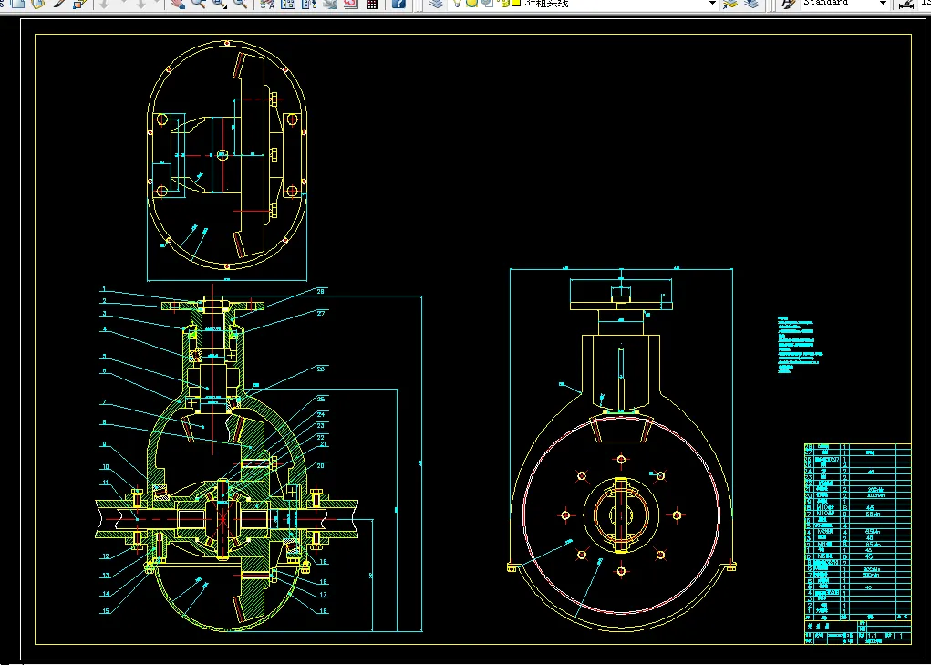This screenshot has width=931, height=665.
Task: Open the Tool Palettes window icon
Action: (309, 3)
